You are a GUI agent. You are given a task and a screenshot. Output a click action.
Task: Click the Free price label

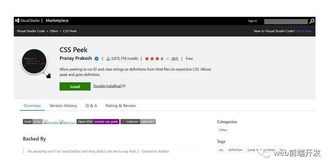coord(189,58)
